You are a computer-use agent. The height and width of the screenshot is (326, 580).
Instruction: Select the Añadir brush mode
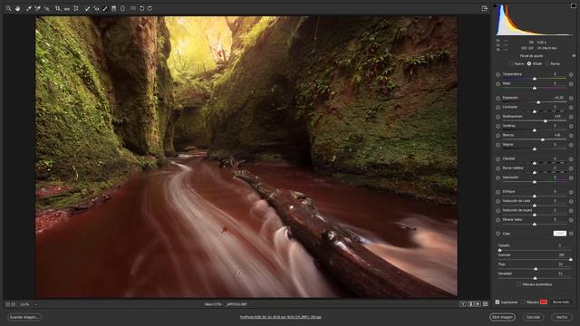pos(529,64)
